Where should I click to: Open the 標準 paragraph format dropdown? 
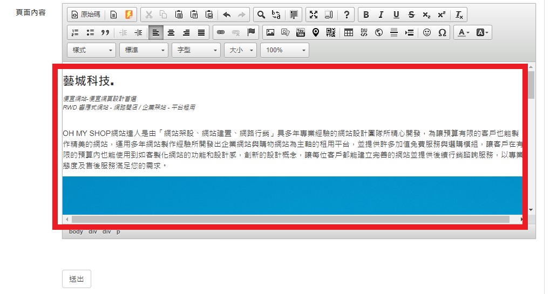[144, 50]
